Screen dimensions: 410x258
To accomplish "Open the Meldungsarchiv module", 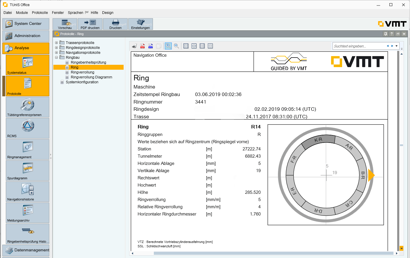I will pyautogui.click(x=28, y=213).
